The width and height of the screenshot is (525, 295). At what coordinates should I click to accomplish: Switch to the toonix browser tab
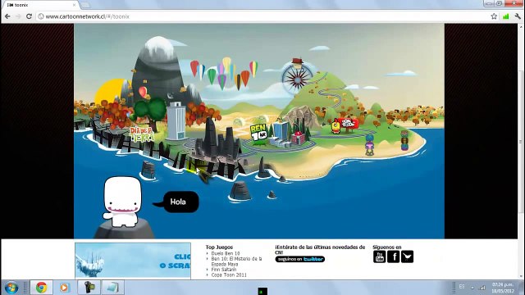coord(40,5)
